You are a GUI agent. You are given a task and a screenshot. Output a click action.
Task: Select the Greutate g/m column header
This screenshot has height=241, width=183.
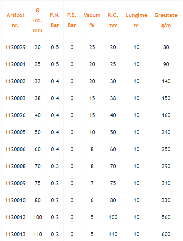pos(166,20)
